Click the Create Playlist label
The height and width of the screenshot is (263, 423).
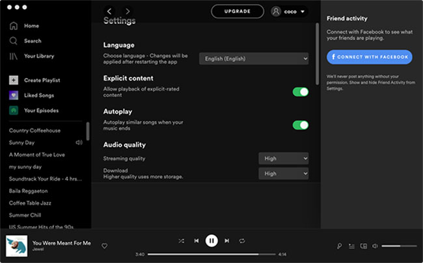[x=42, y=81]
